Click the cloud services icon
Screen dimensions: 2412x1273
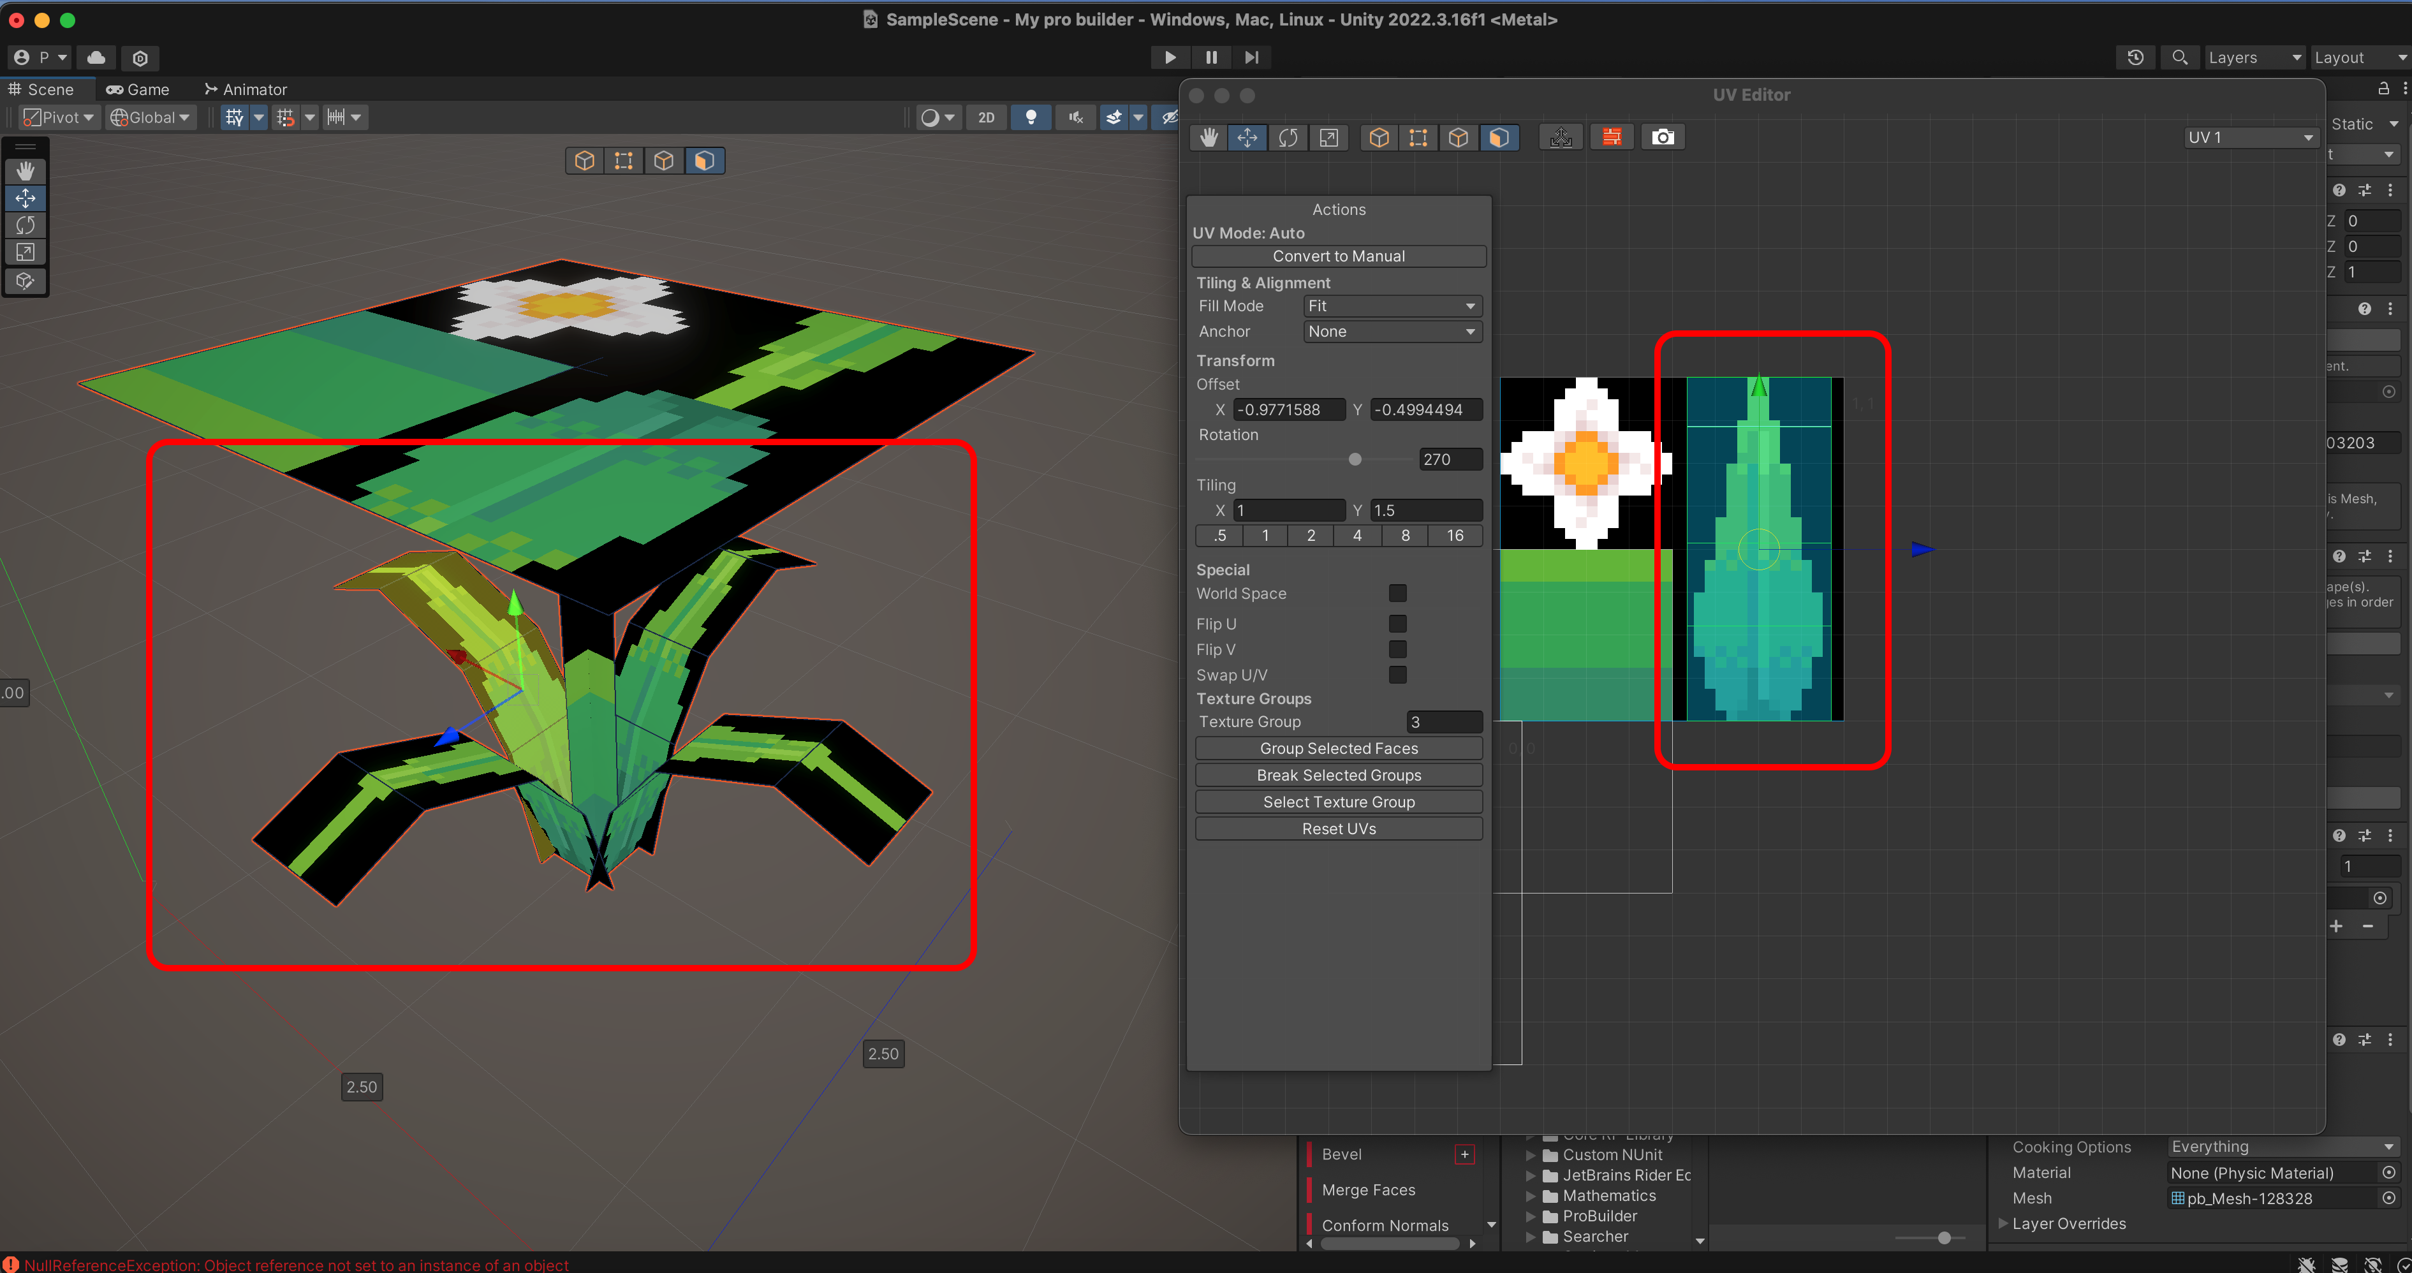click(96, 57)
